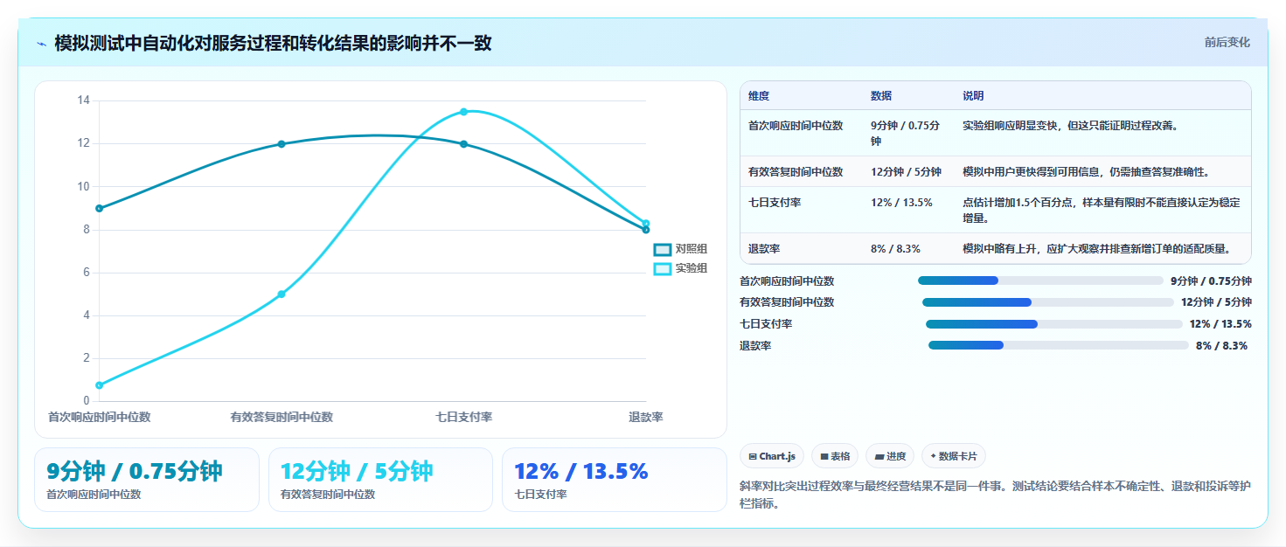Click 对照组 point at 七日支付率
Viewport: 1286px width, 547px height.
pos(463,144)
